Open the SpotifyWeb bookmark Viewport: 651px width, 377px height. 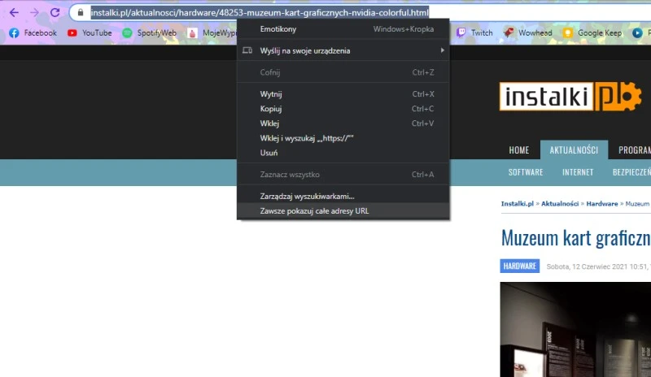(150, 32)
